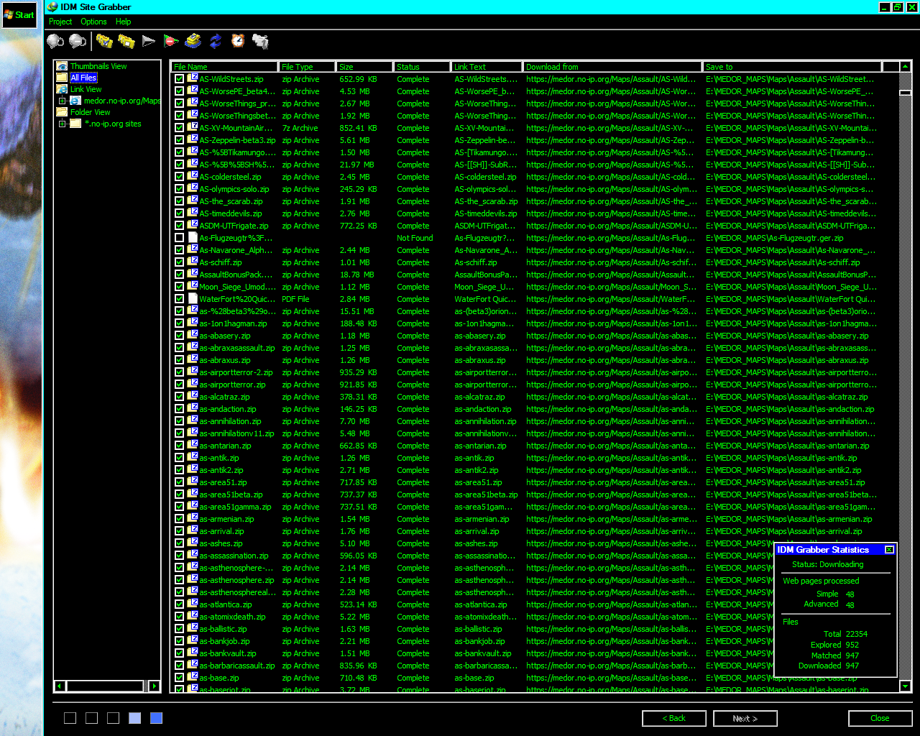Click the uncheck-all files toolbar icon

(x=126, y=41)
